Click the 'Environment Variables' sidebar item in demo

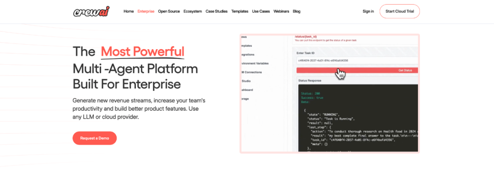255,63
